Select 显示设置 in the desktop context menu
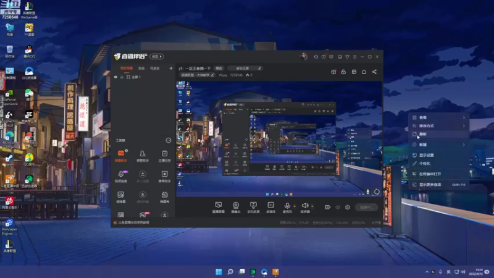This screenshot has height=278, width=494. [x=439, y=155]
